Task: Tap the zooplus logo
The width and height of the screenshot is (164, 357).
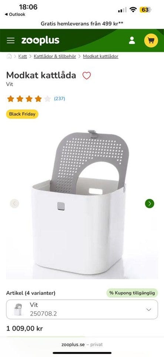Action: (40, 41)
